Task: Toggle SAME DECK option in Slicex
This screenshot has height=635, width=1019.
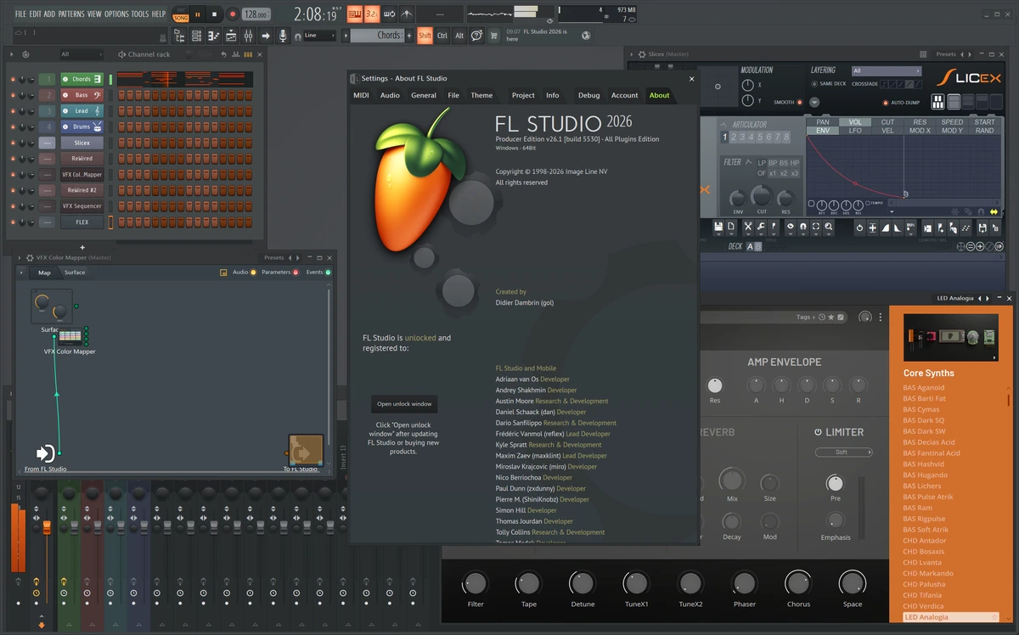Action: (814, 84)
